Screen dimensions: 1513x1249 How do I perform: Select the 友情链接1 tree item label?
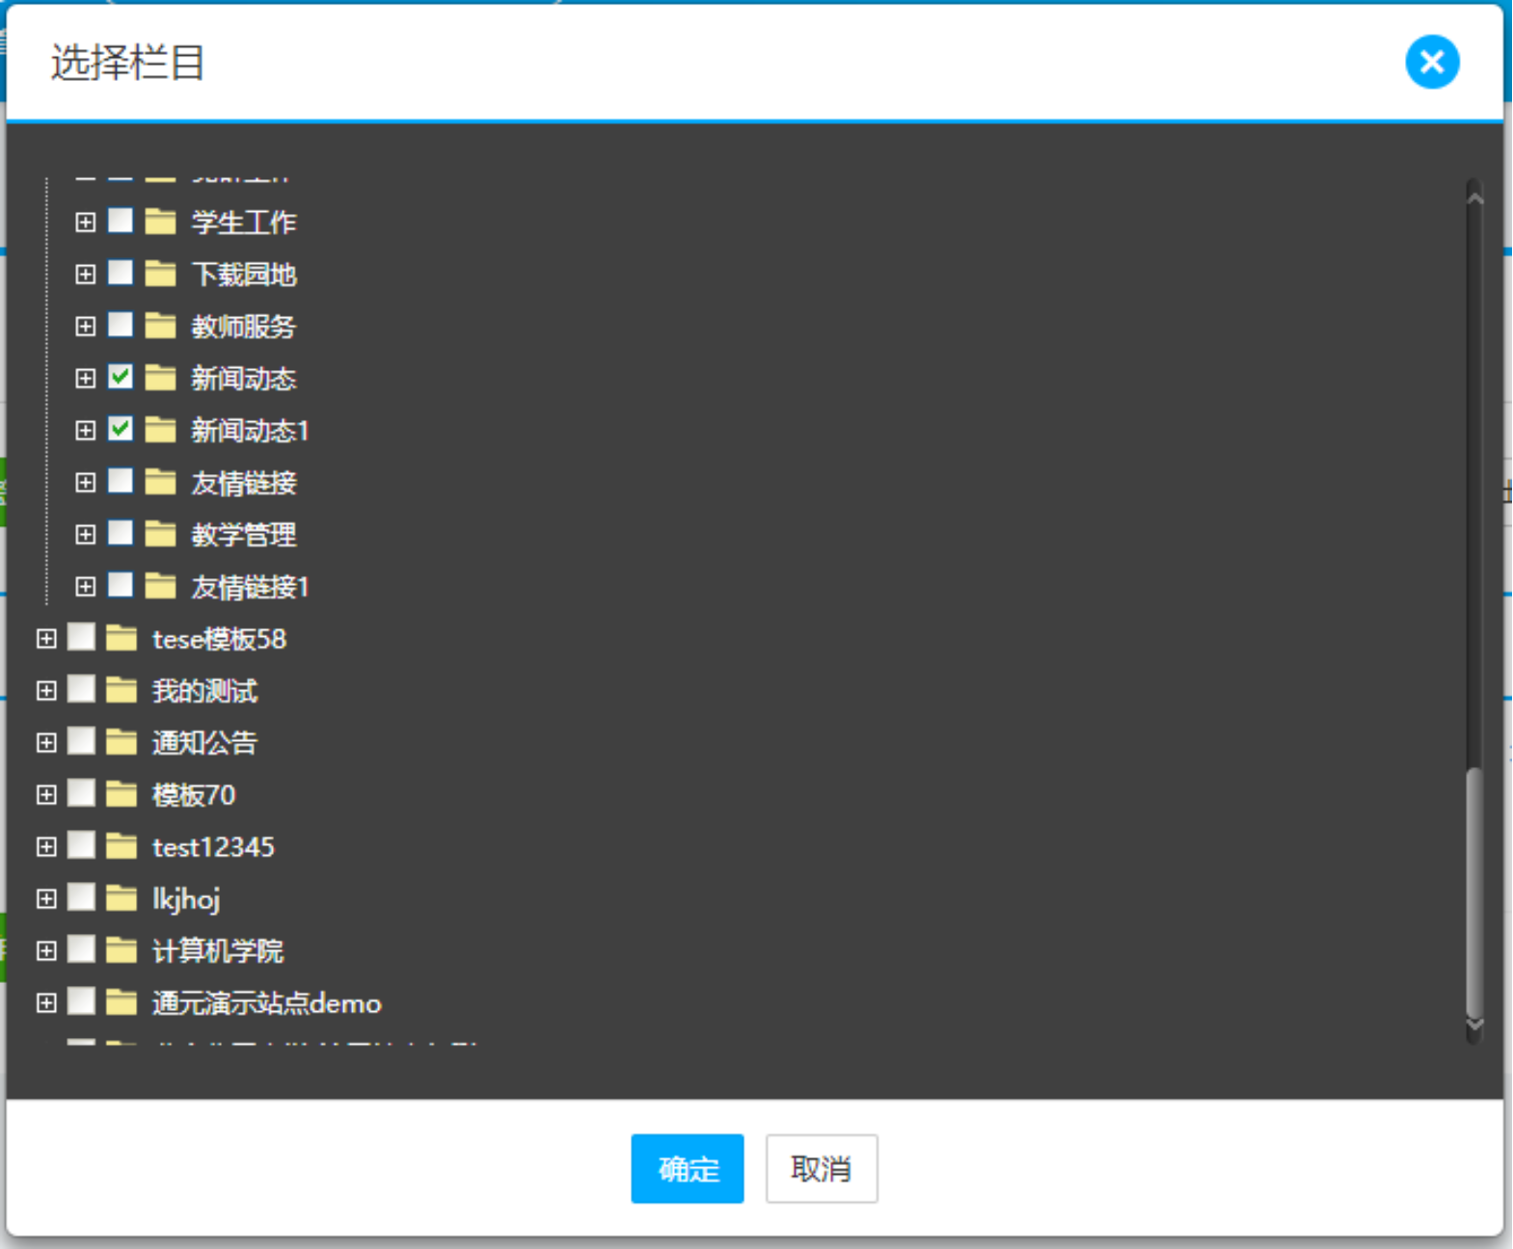[249, 587]
